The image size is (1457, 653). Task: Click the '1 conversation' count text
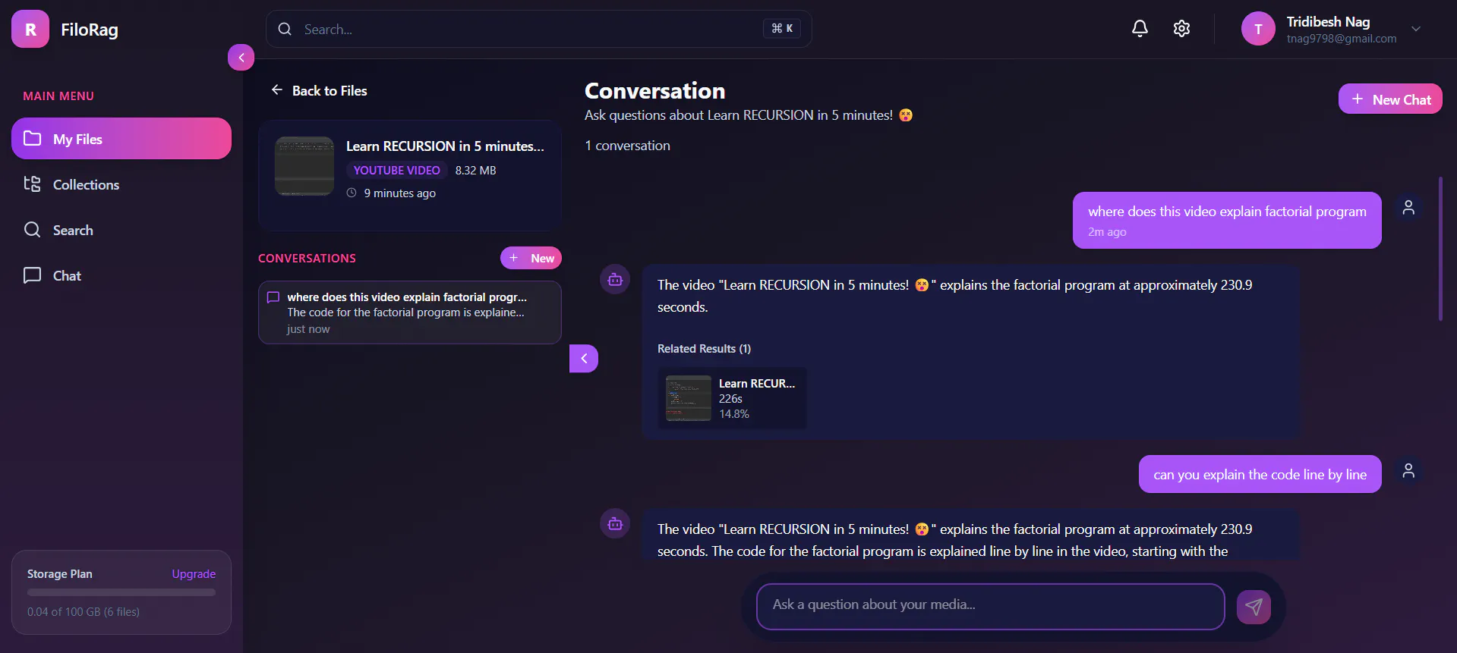coord(627,146)
